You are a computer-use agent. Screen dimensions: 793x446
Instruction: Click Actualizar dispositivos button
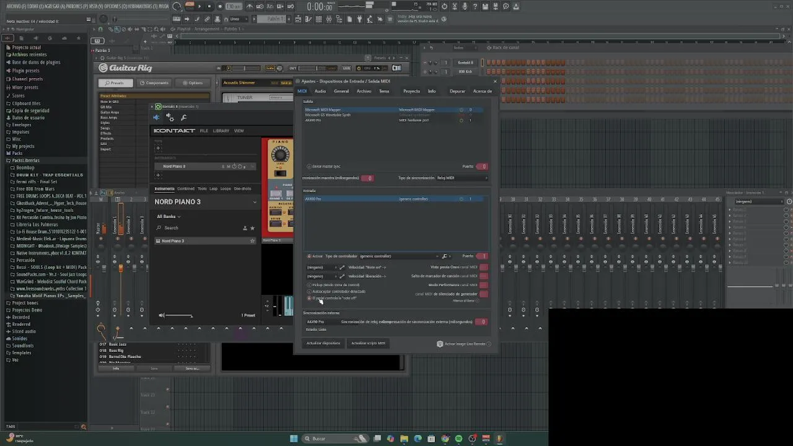[323, 343]
